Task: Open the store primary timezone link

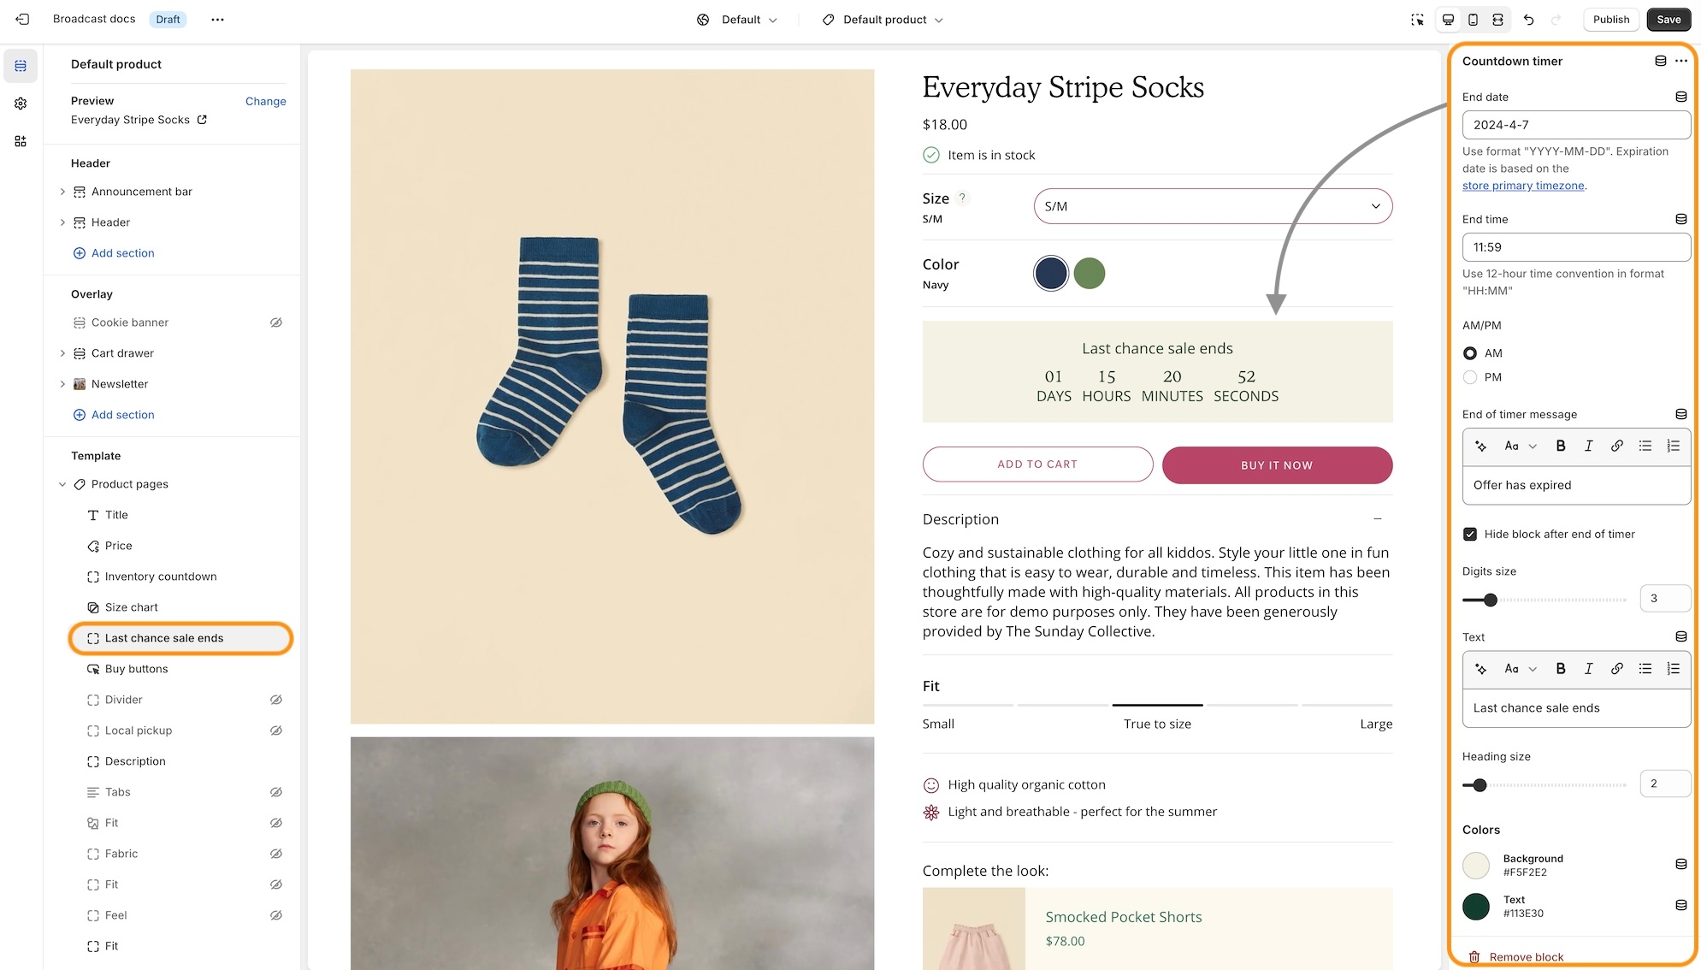Action: (x=1523, y=186)
